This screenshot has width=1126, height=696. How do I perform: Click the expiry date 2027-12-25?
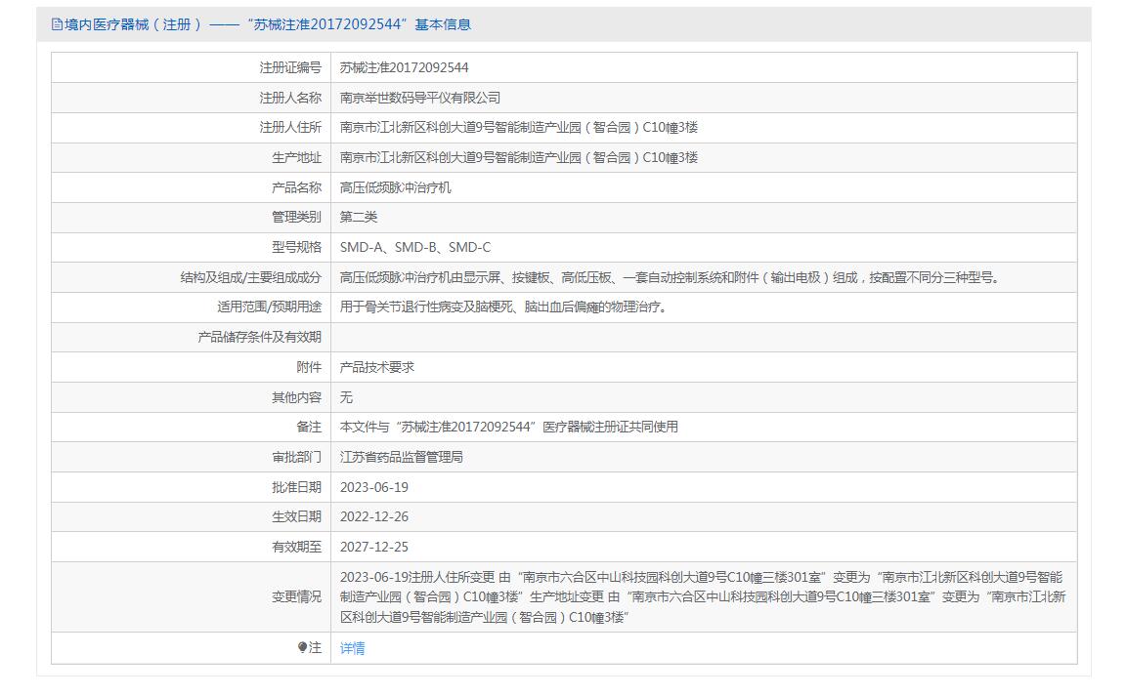click(x=381, y=547)
